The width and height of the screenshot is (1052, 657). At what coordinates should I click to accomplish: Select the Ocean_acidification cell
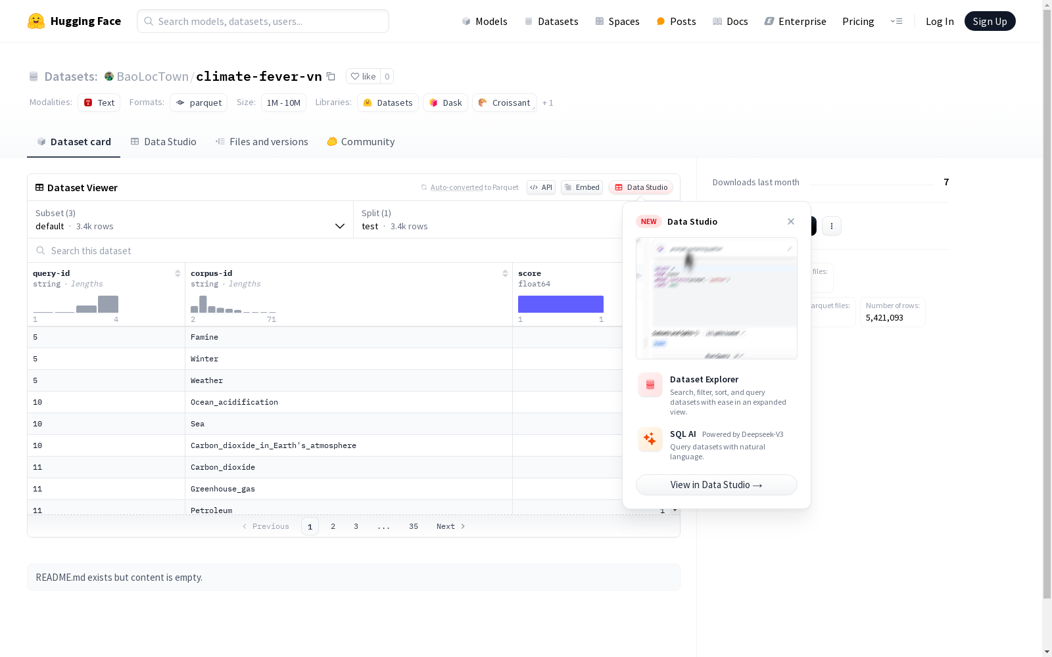coord(348,402)
